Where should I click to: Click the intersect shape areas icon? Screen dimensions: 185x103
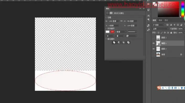(124, 43)
